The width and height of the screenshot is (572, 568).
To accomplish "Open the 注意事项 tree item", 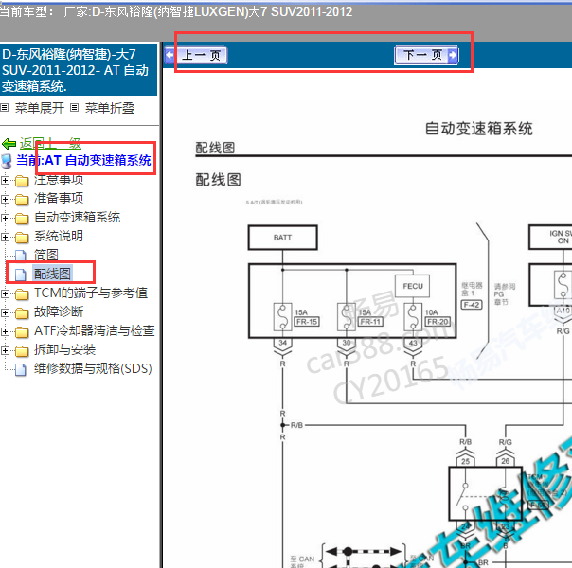I will tap(59, 179).
